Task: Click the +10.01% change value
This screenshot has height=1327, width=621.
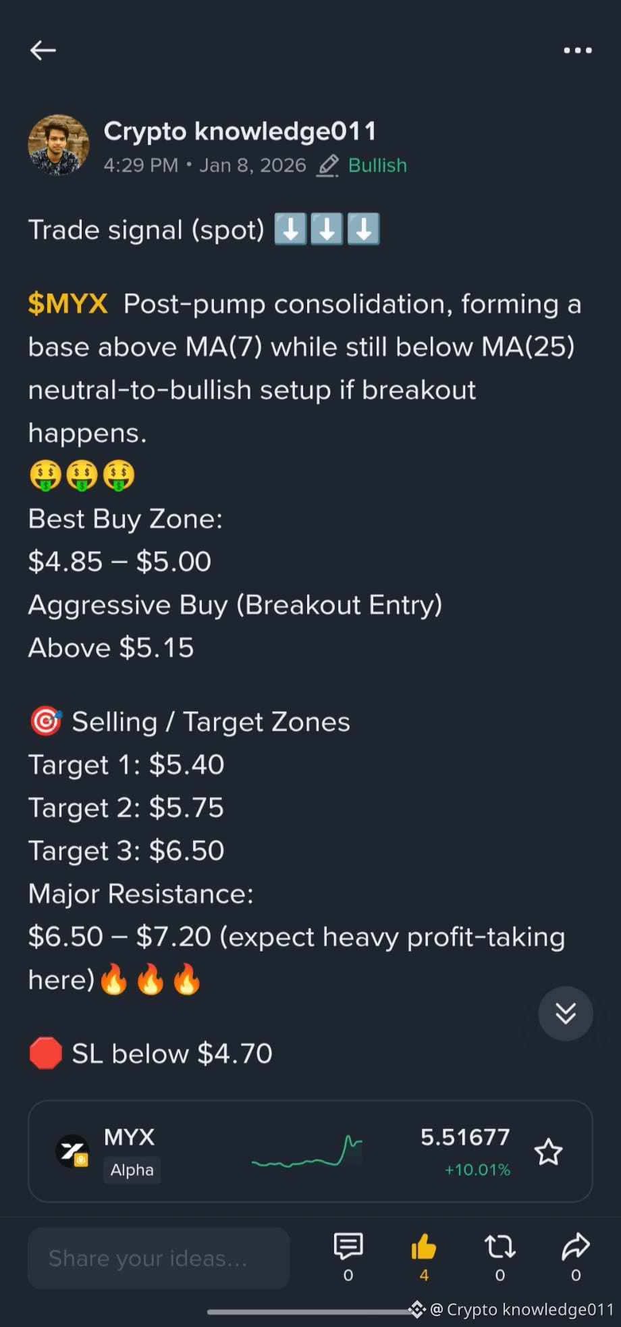Action: (x=477, y=1170)
